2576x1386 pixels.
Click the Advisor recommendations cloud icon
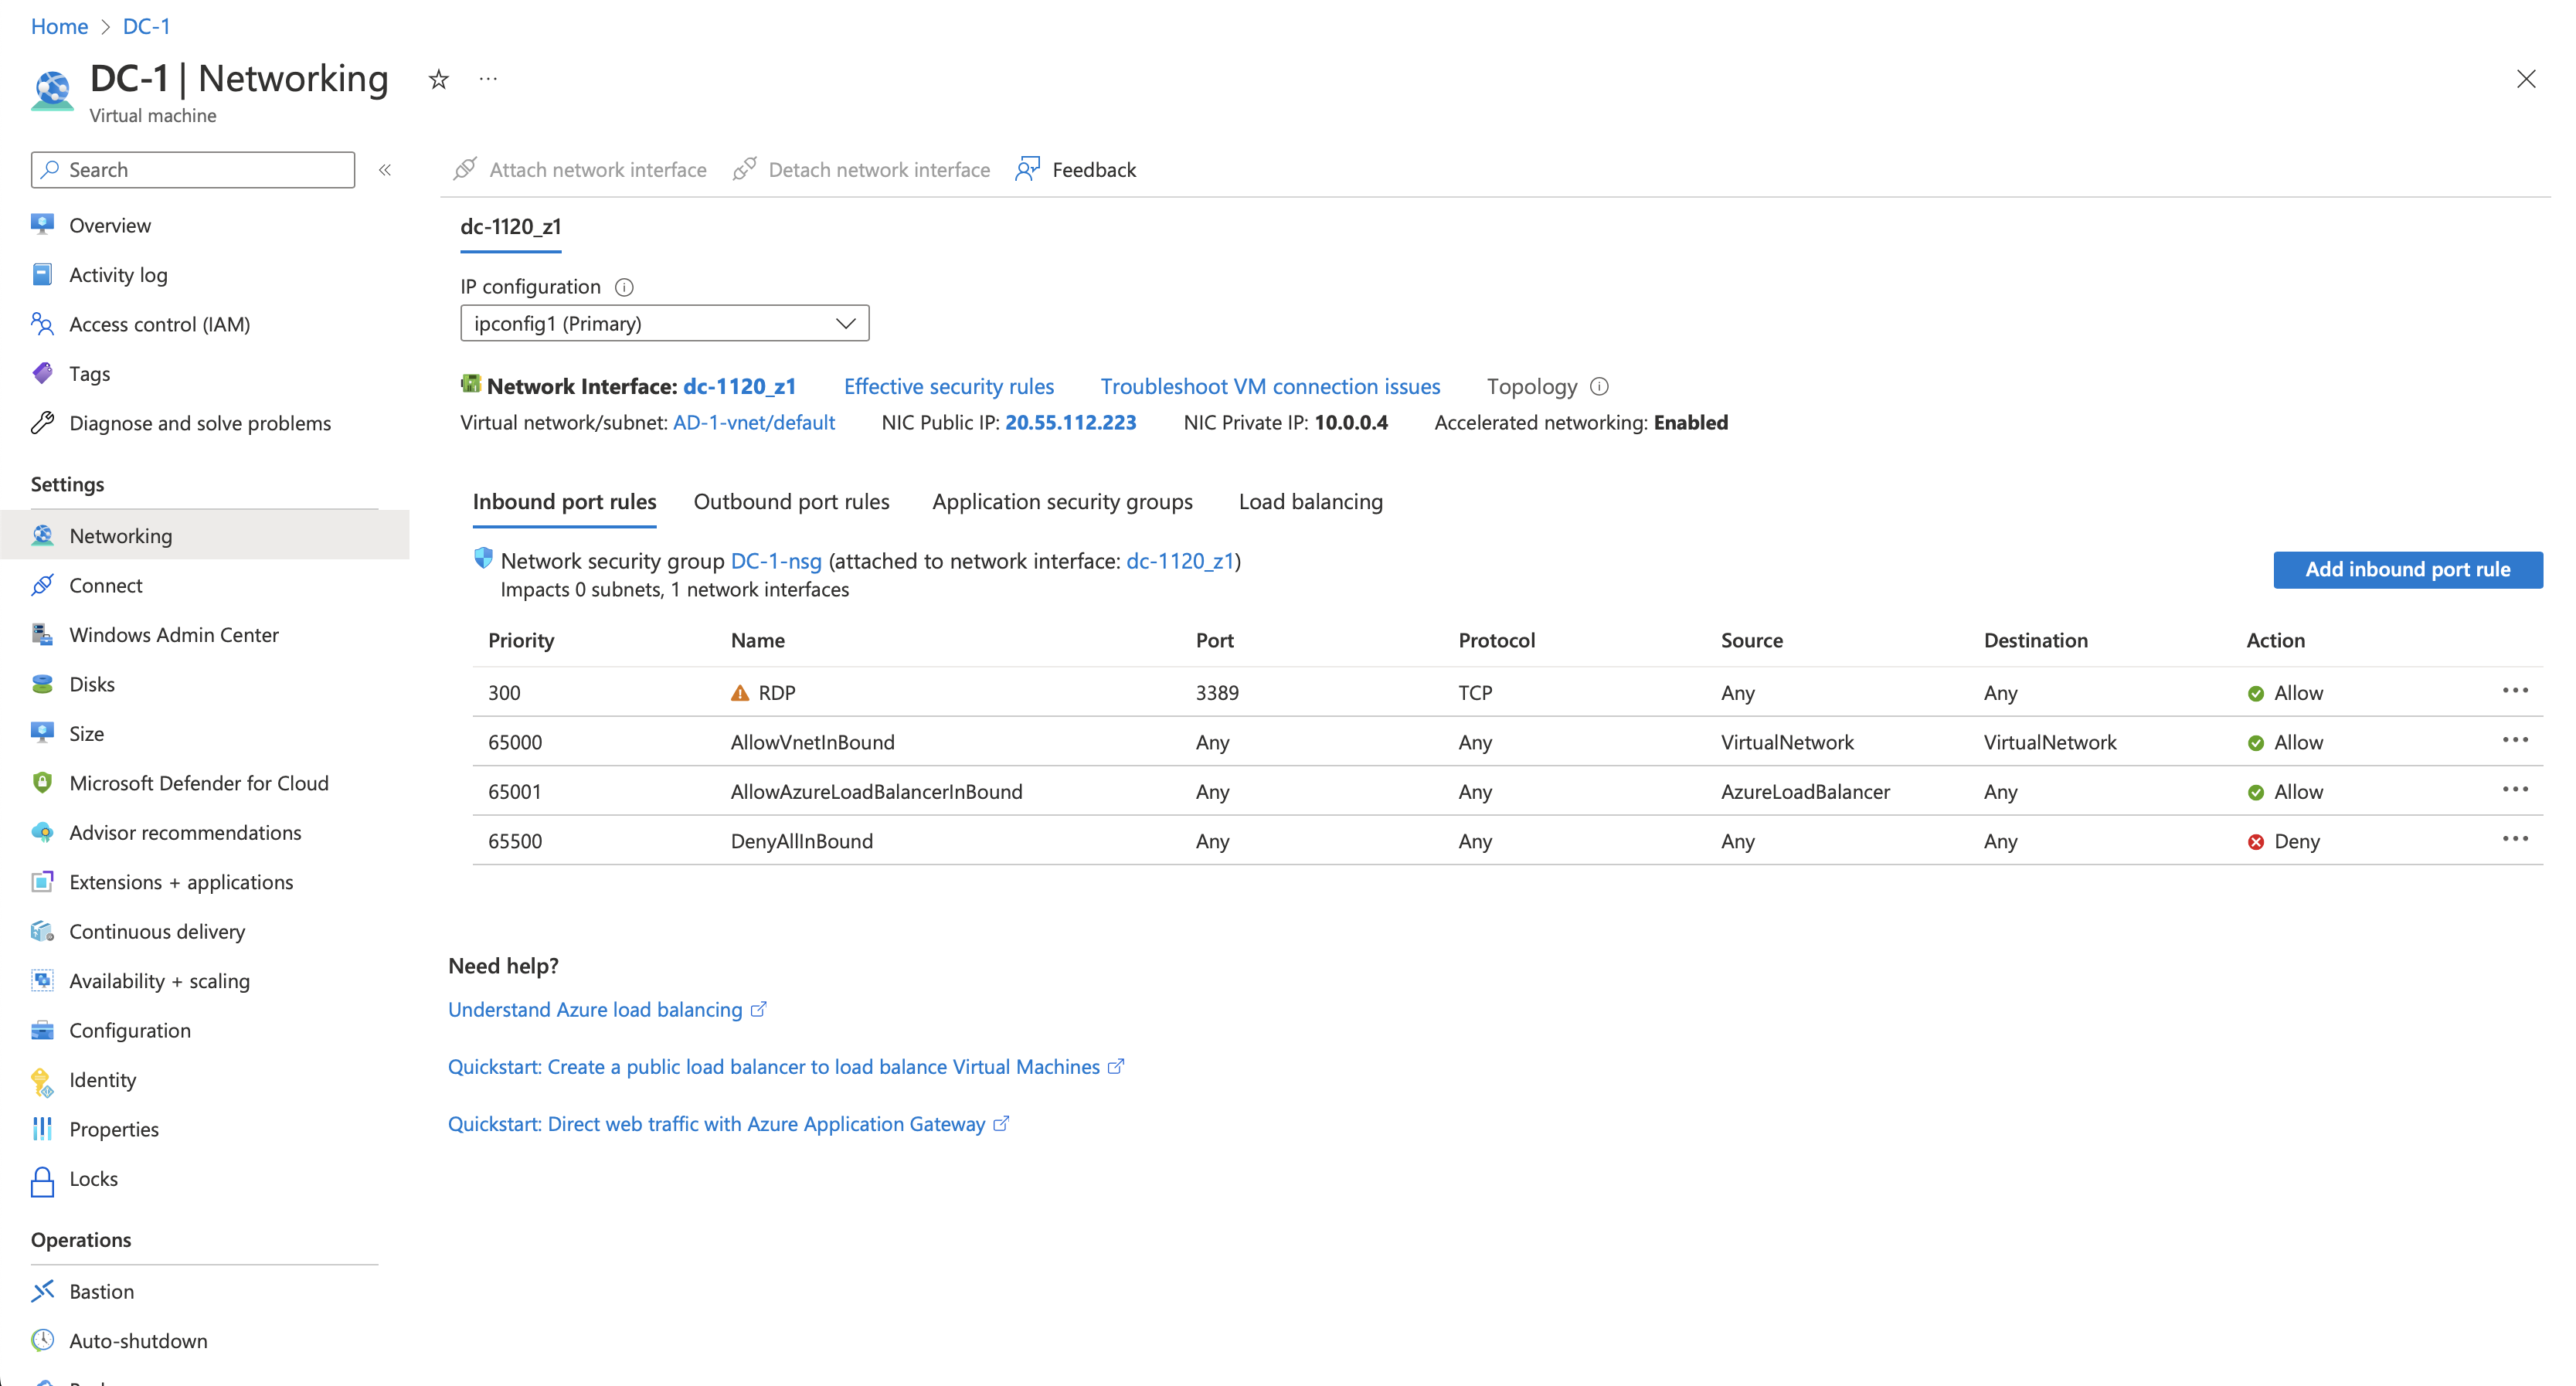tap(42, 832)
